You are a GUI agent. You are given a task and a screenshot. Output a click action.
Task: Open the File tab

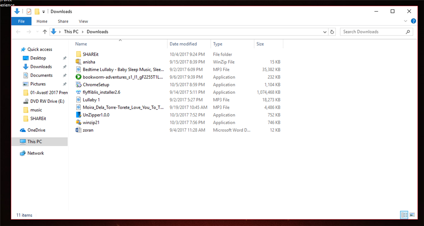pos(22,21)
